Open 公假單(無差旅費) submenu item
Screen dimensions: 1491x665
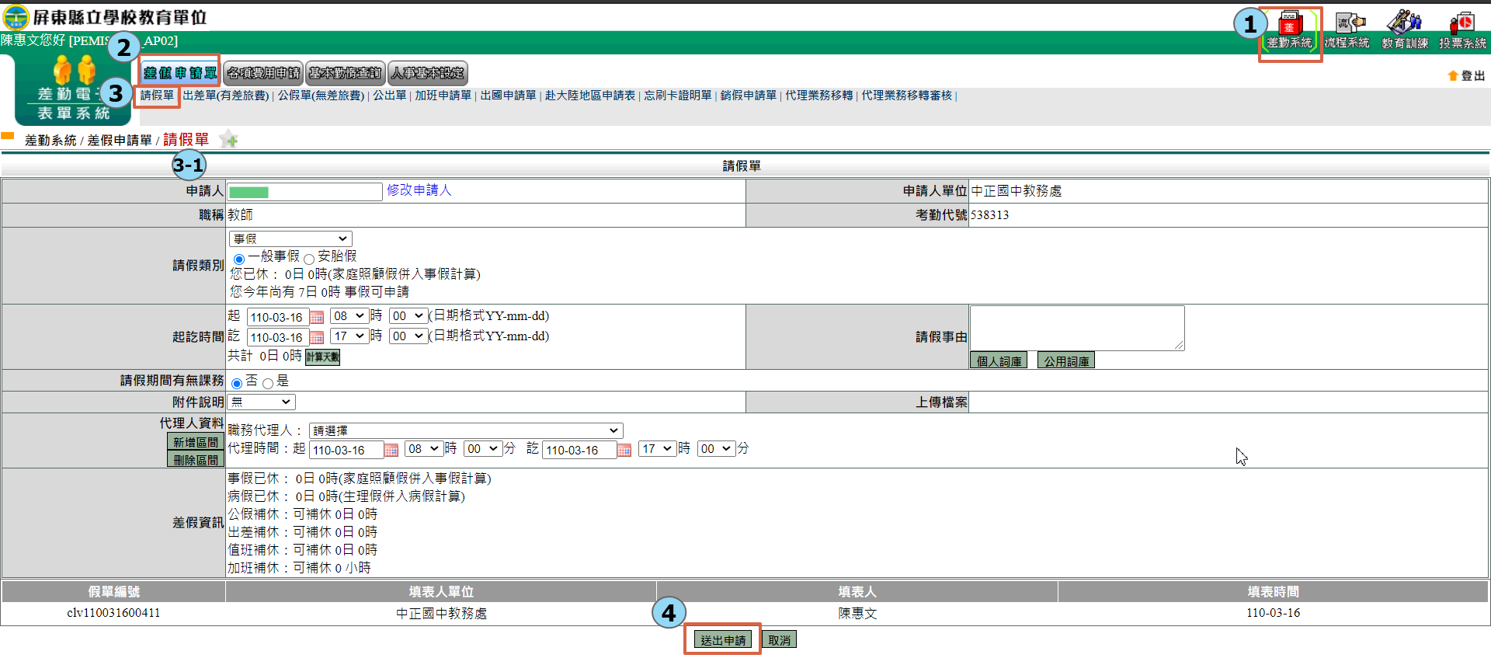click(x=321, y=96)
